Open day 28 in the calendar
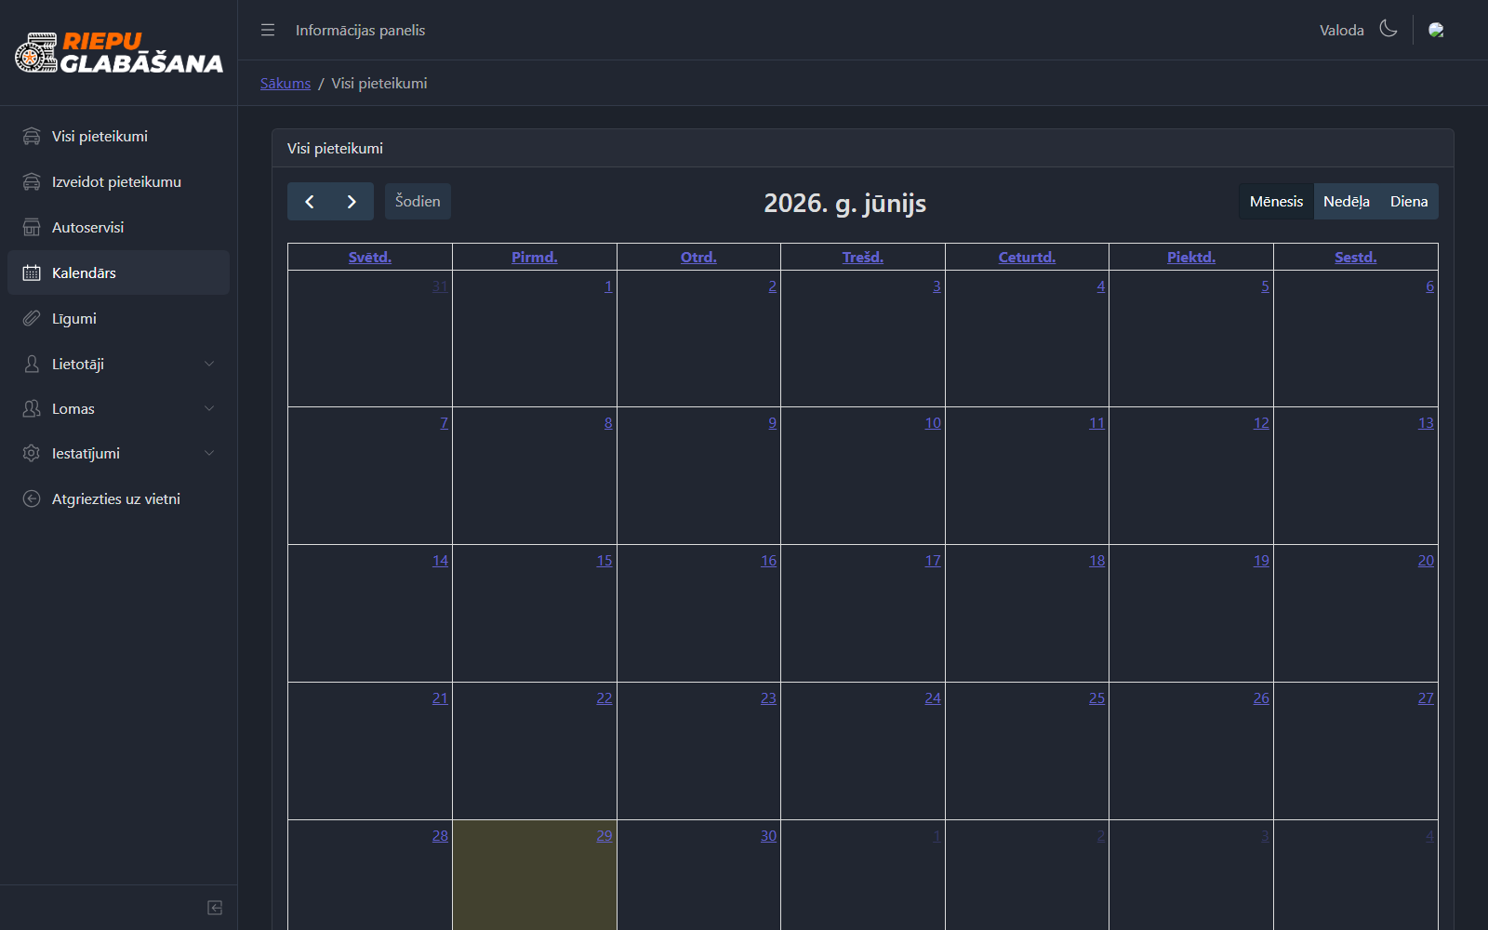Image resolution: width=1488 pixels, height=930 pixels. point(440,836)
